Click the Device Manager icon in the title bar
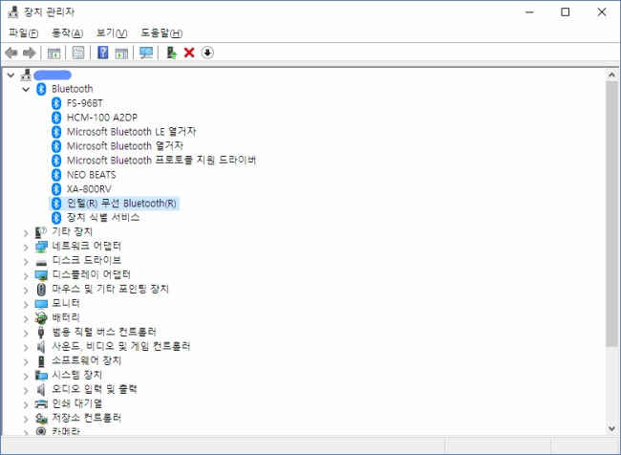Viewport: 621px width, 455px height. click(13, 11)
